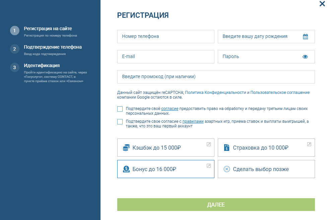Image resolution: width=328 pixels, height=220 pixels.
Task: Open the согласие link
Action: (x=170, y=109)
